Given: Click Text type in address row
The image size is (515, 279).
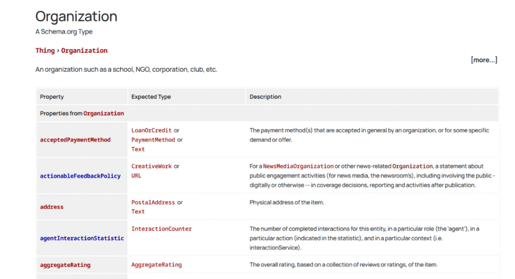Looking at the screenshot, I should pos(138,212).
